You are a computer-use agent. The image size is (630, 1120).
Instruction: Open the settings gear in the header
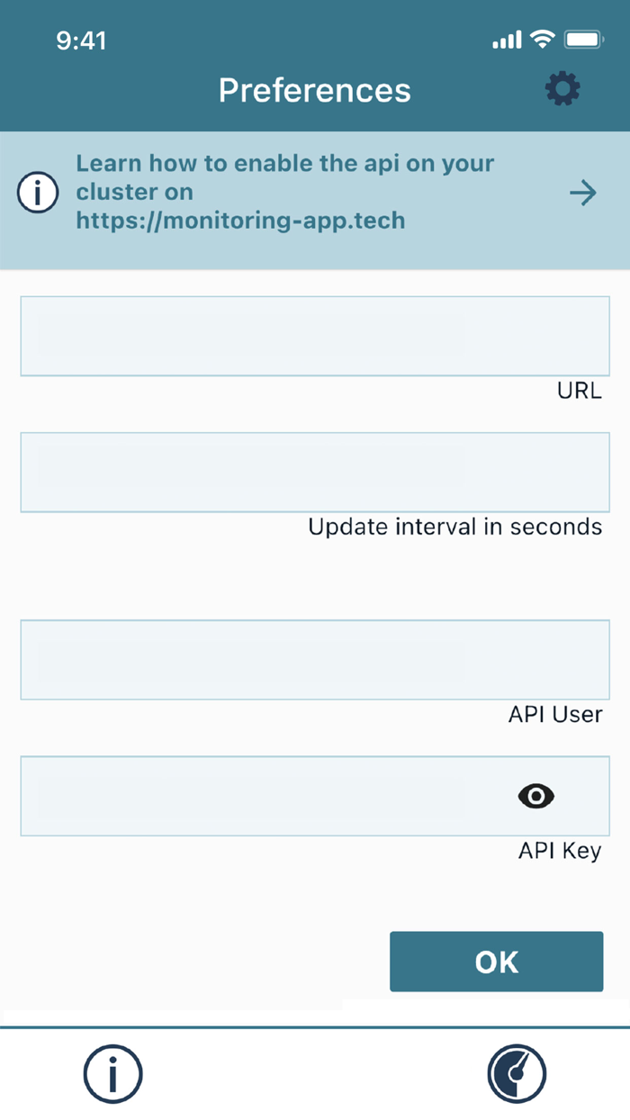[x=562, y=89]
